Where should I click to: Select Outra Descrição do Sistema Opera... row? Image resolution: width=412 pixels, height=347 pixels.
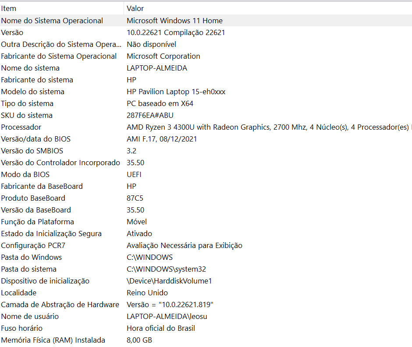206,44
